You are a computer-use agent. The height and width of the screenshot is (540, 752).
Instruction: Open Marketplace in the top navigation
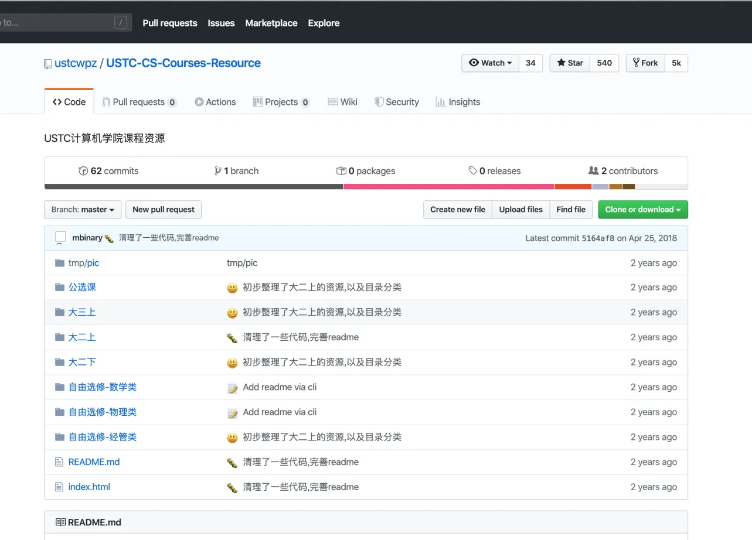tap(271, 23)
